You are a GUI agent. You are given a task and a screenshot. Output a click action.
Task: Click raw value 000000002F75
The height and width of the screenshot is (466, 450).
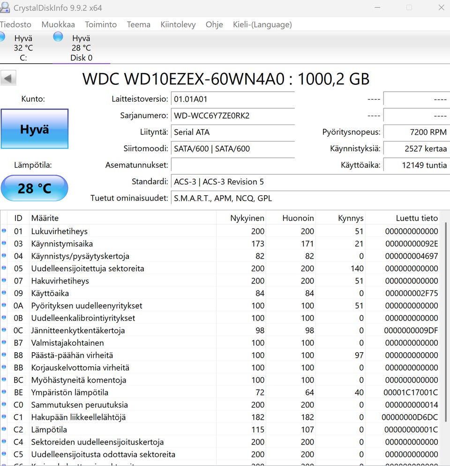coord(412,293)
